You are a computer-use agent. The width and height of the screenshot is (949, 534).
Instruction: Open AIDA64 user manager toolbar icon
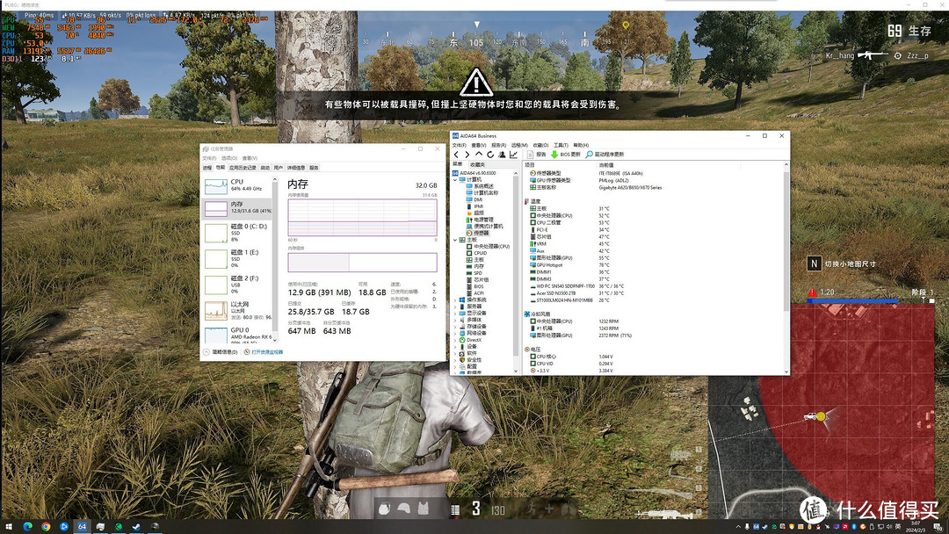tap(502, 155)
